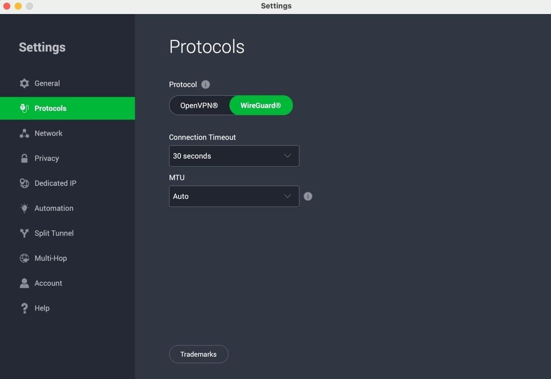Open the Connection Timeout dropdown
Image resolution: width=551 pixels, height=379 pixels.
click(x=234, y=156)
